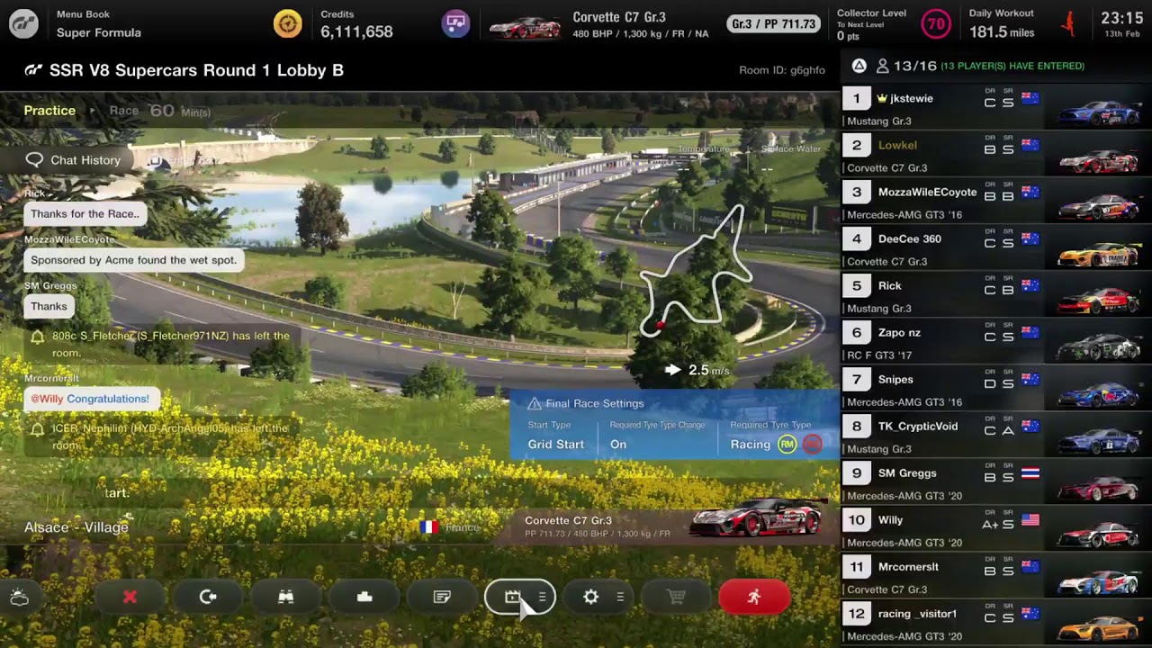1152x648 pixels.
Task: Click SM Greggs' Thailand flag icon
Action: point(1030,473)
